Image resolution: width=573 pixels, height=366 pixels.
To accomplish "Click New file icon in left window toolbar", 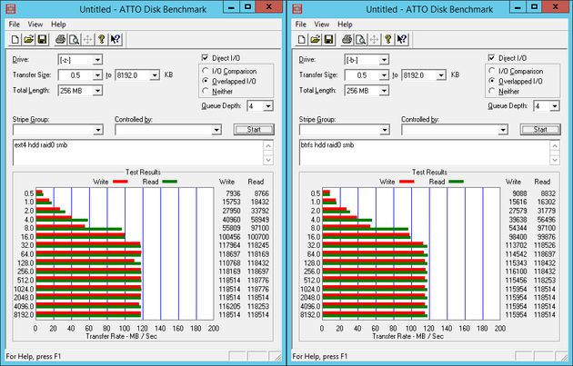I will pos(15,39).
